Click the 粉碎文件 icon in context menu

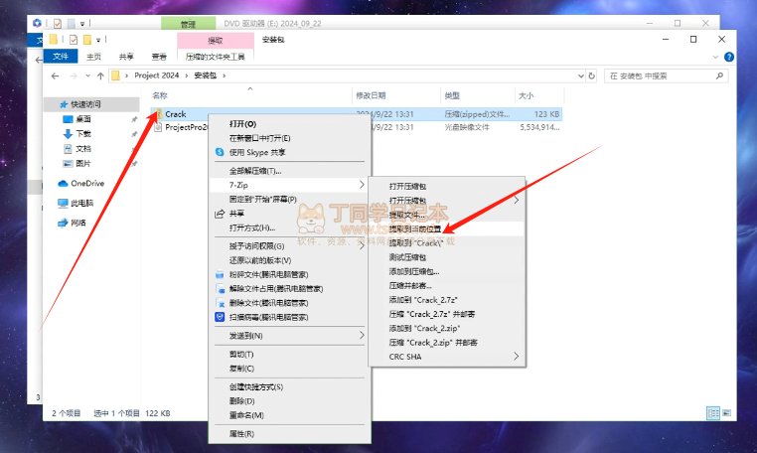220,274
